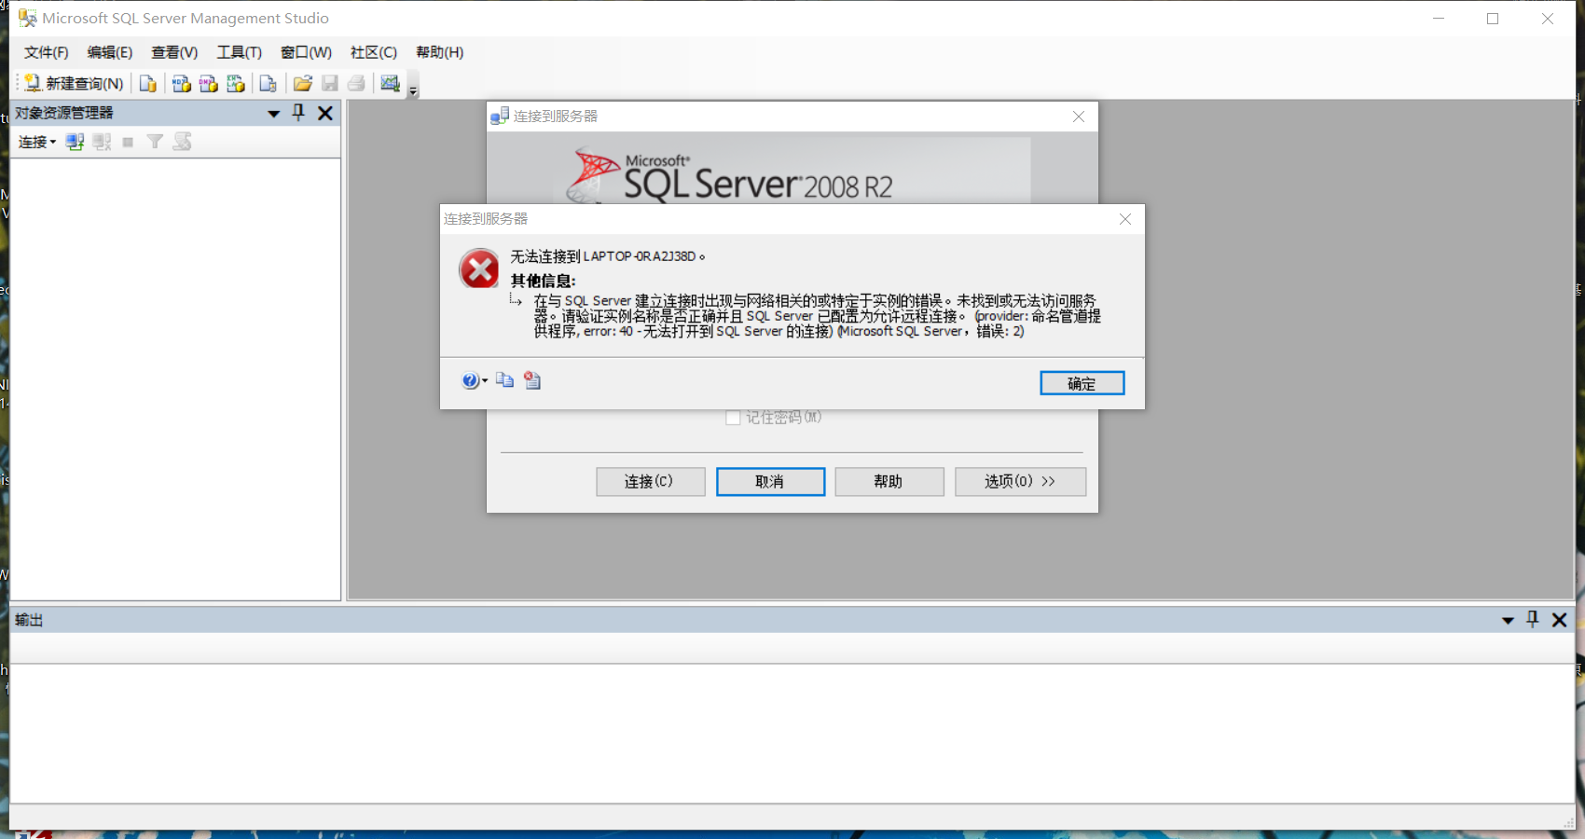Click the Stop square icon in Object Explorer
Viewport: 1585px width, 839px height.
click(x=128, y=142)
